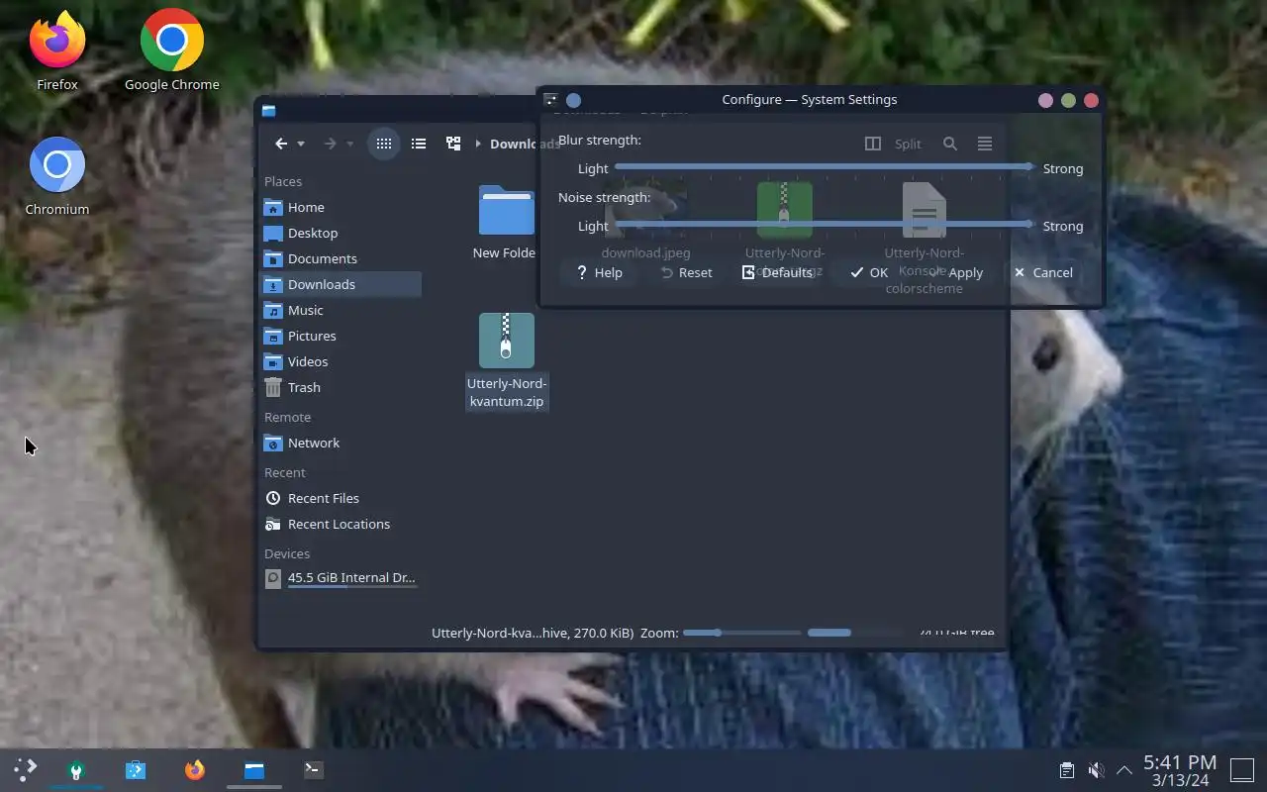Click Apply in Configure dialog
Screen dimensions: 1267x792
954,272
